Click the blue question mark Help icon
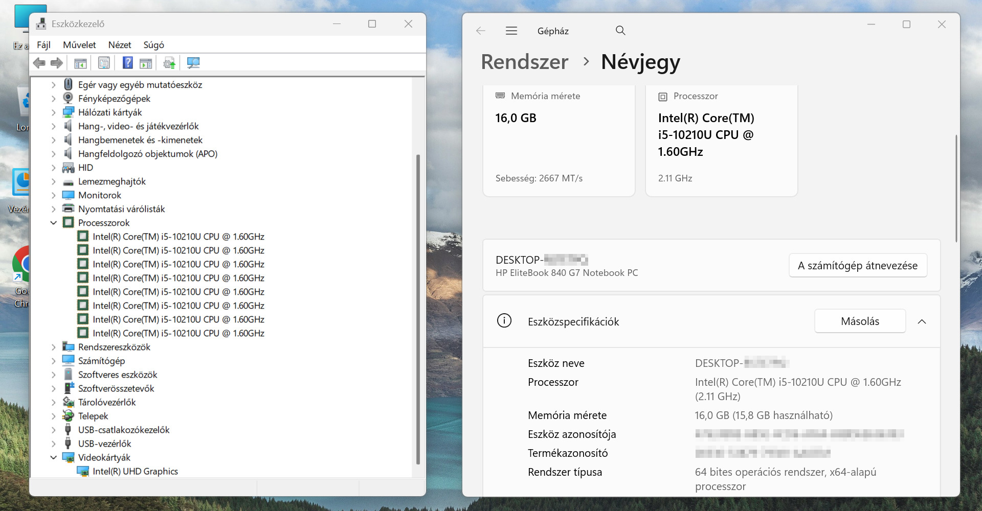This screenshot has height=511, width=982. 127,63
